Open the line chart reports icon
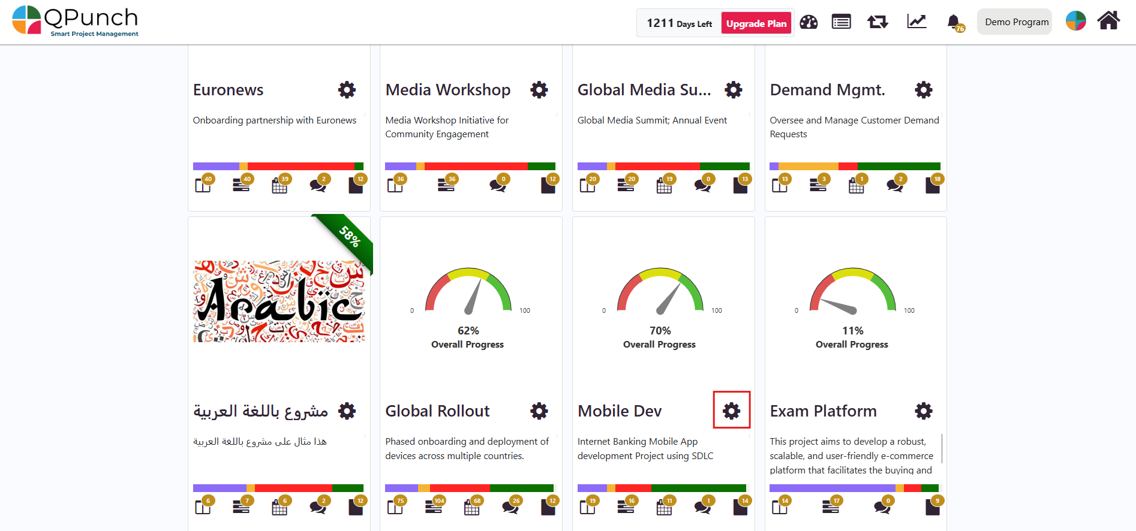Screen dimensions: 1136x531 916,22
